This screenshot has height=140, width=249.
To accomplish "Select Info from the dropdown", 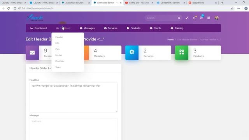I will click(57, 43).
